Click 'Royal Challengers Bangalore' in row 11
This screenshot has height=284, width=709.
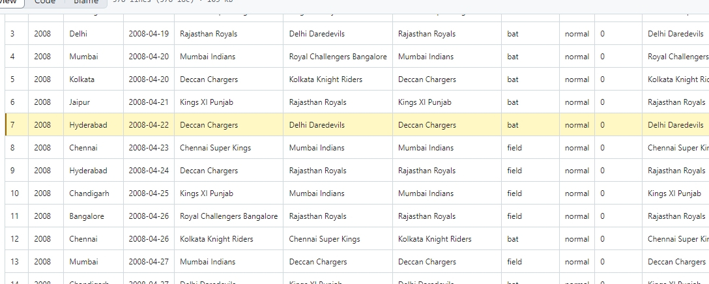(x=229, y=216)
